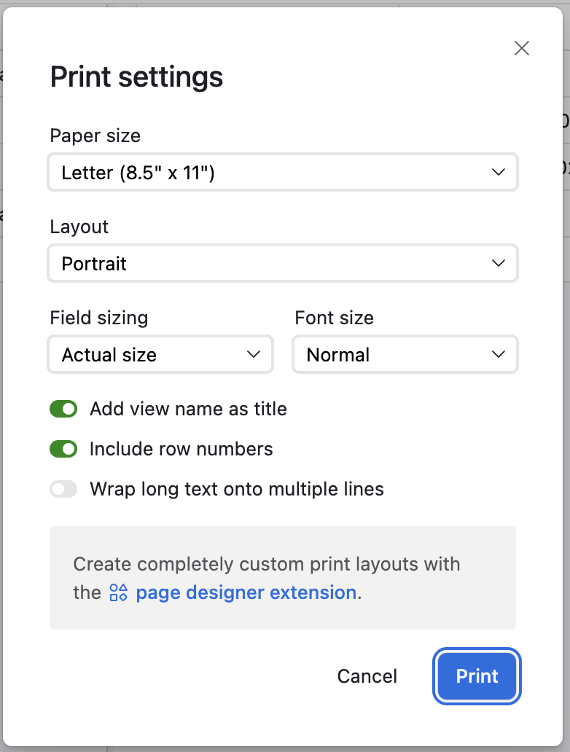The image size is (570, 752).
Task: Close Print settings with the X icon
Action: 522,48
